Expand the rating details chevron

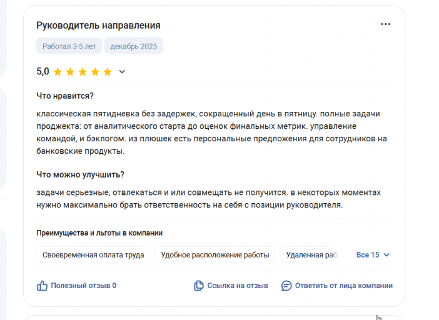pos(122,72)
